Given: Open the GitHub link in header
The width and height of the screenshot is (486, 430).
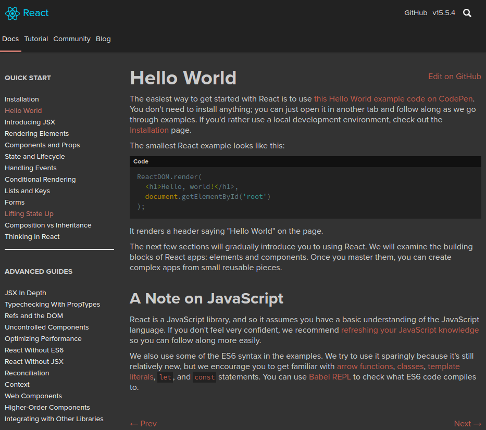Looking at the screenshot, I should pos(416,12).
